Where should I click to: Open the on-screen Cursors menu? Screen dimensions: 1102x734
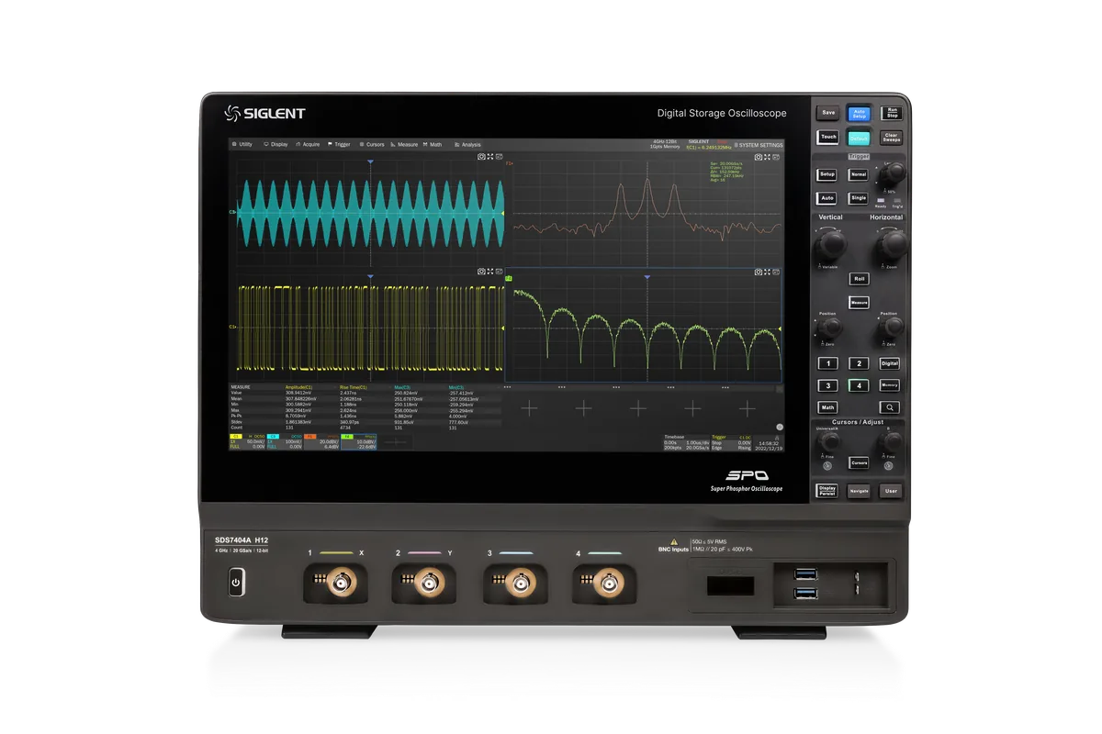(x=372, y=144)
